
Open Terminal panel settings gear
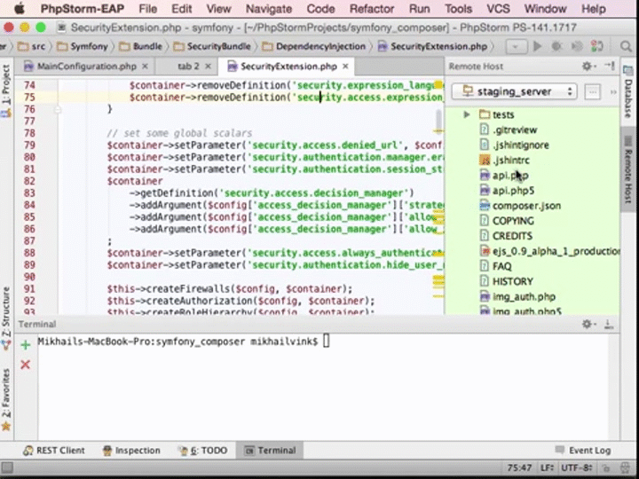coord(588,326)
